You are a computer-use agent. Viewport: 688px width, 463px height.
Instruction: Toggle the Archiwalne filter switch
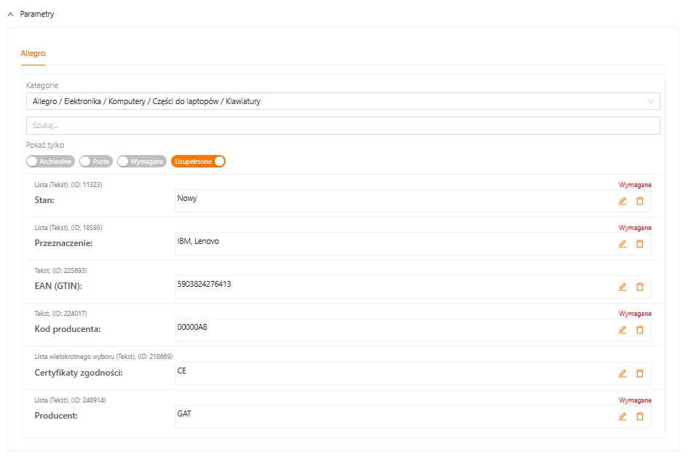(50, 162)
